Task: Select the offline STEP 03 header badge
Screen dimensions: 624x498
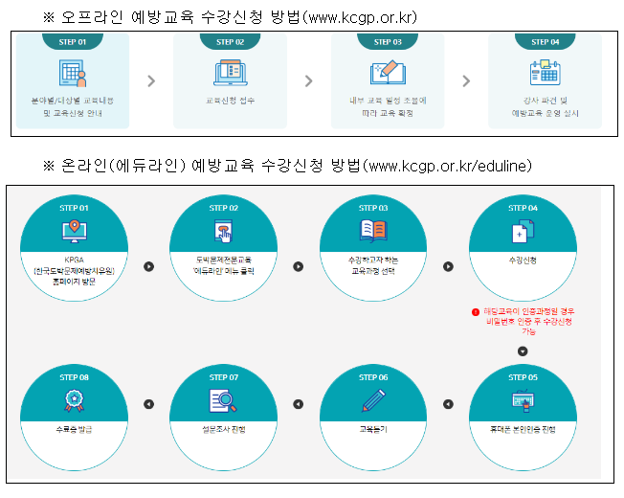Action: 388,41
